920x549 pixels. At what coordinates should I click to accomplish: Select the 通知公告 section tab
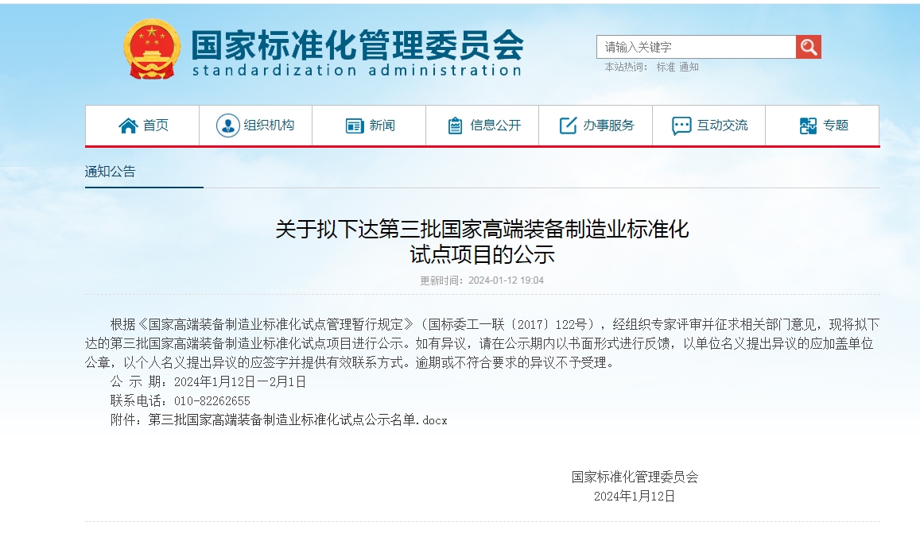click(111, 171)
